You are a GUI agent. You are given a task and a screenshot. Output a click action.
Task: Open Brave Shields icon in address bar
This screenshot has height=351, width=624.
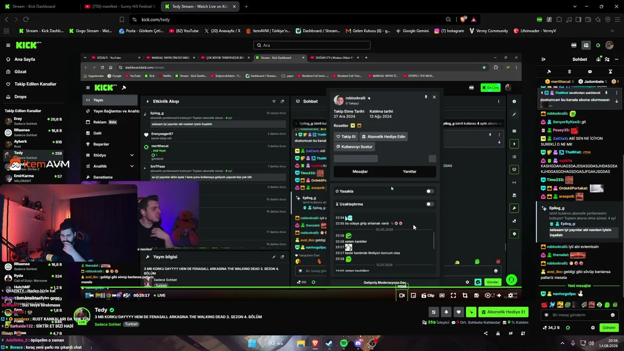coord(463,19)
